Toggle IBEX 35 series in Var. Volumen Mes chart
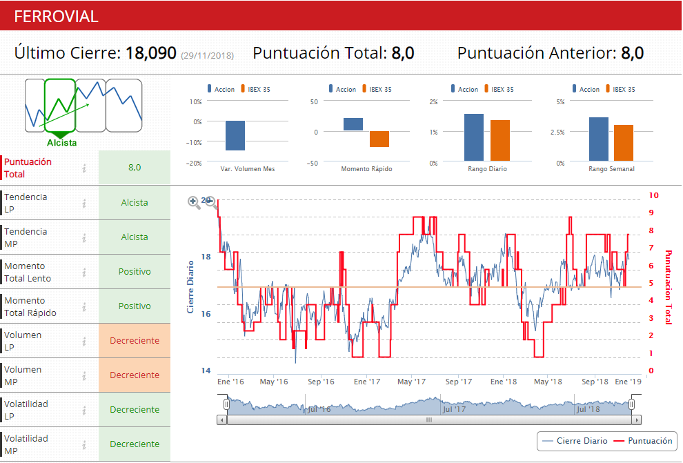Image resolution: width=683 pixels, height=463 pixels. (x=256, y=89)
